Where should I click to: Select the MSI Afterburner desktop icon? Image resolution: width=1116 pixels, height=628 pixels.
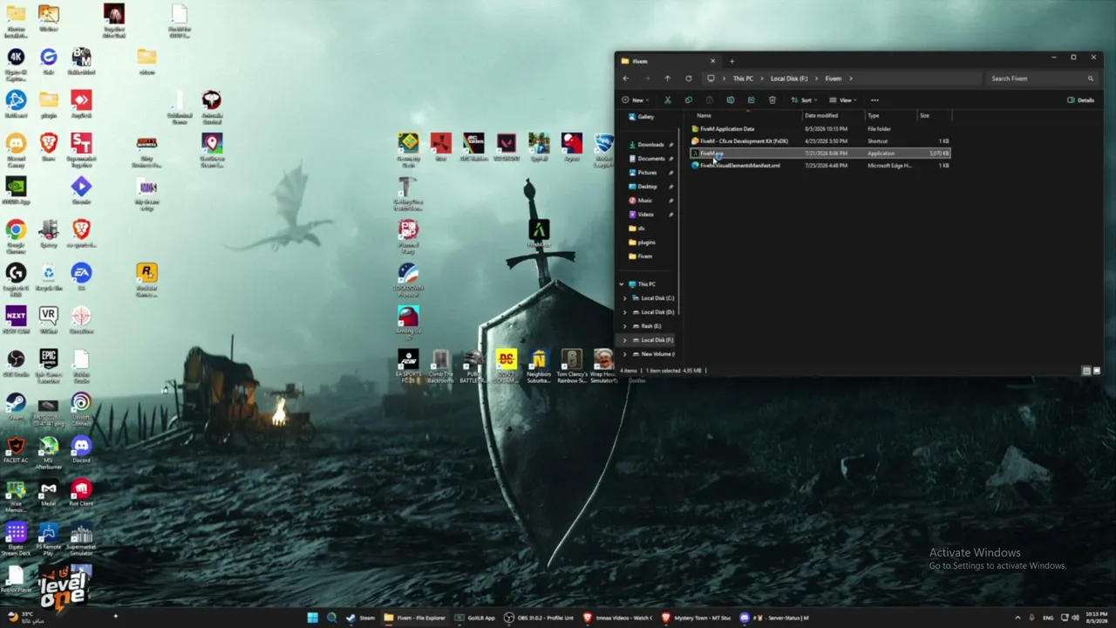[x=48, y=452]
